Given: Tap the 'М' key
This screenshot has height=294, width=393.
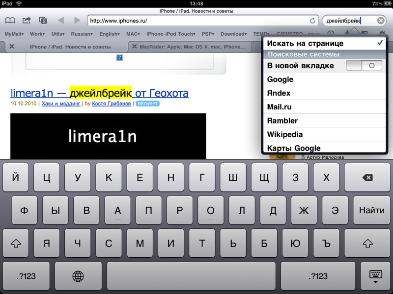Looking at the screenshot, I should click(x=140, y=243).
